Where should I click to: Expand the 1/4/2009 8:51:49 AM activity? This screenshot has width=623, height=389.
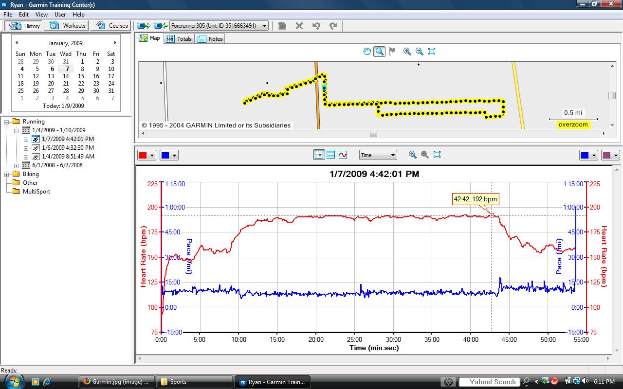26,157
